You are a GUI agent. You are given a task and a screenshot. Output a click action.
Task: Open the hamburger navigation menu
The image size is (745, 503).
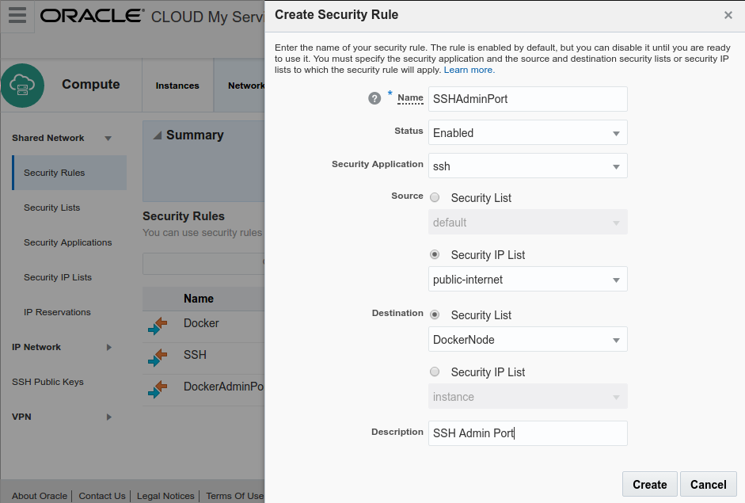pyautogui.click(x=17, y=16)
